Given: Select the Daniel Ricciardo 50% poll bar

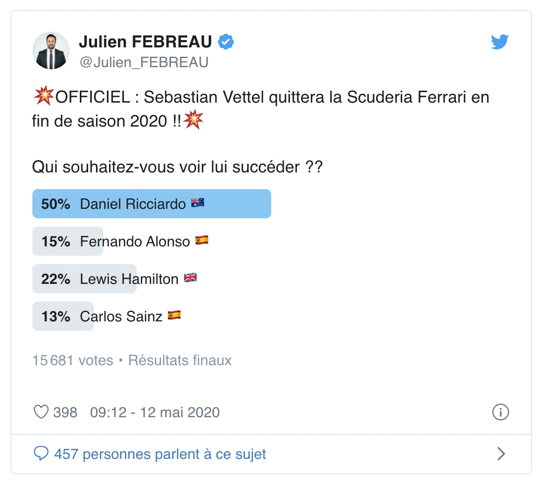Looking at the screenshot, I should [152, 204].
